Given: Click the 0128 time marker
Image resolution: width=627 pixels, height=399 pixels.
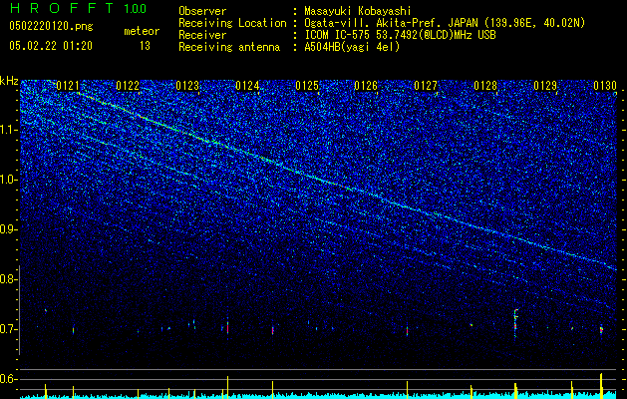Looking at the screenshot, I should [485, 86].
